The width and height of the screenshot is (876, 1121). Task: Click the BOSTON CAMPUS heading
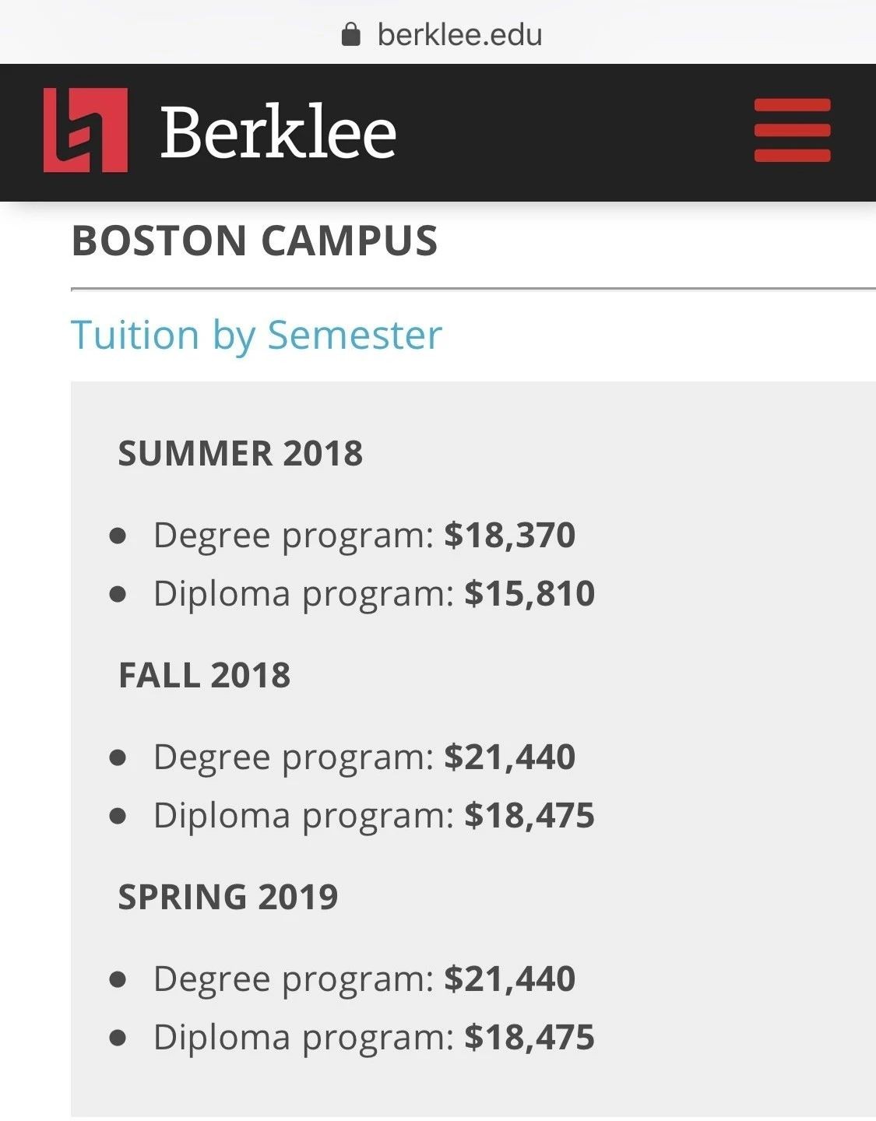tap(255, 241)
